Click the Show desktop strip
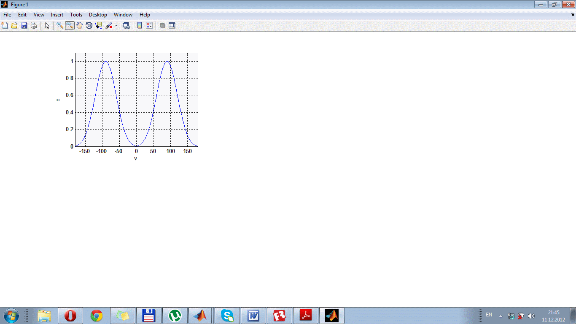Screen dimensions: 576x324 pyautogui.click(x=573, y=316)
